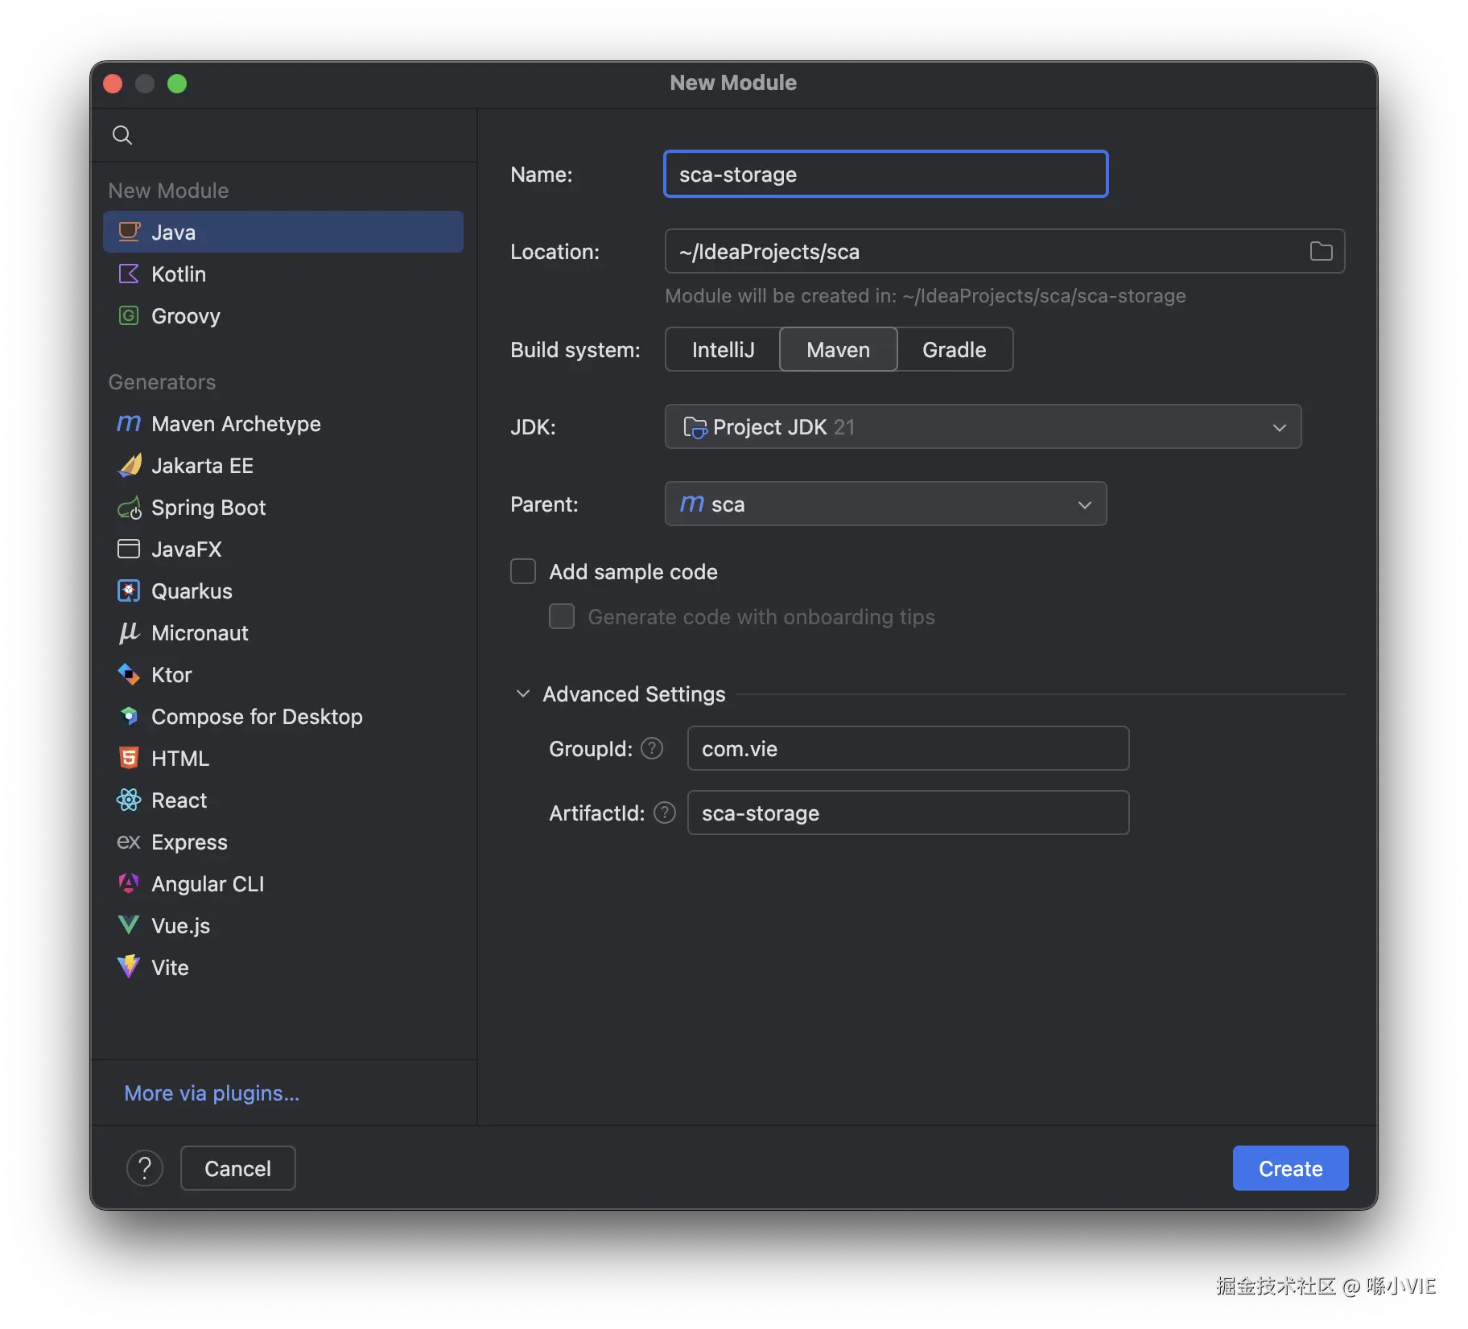Open the More via plugins link

(x=212, y=1093)
